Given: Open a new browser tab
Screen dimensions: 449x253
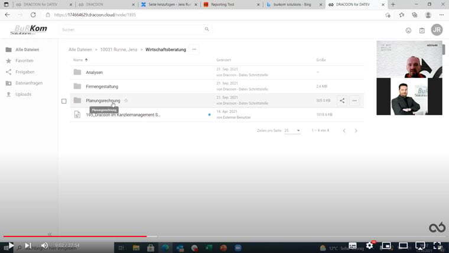Looking at the screenshot, I should (x=393, y=5).
